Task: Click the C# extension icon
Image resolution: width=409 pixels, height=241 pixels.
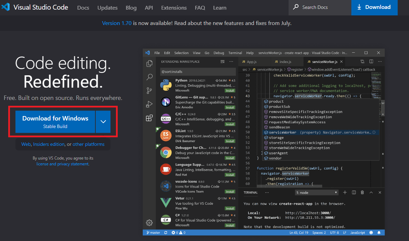Action: click(x=166, y=220)
